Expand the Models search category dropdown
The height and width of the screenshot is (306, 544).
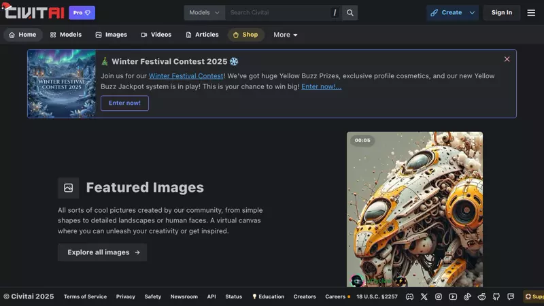coord(204,12)
